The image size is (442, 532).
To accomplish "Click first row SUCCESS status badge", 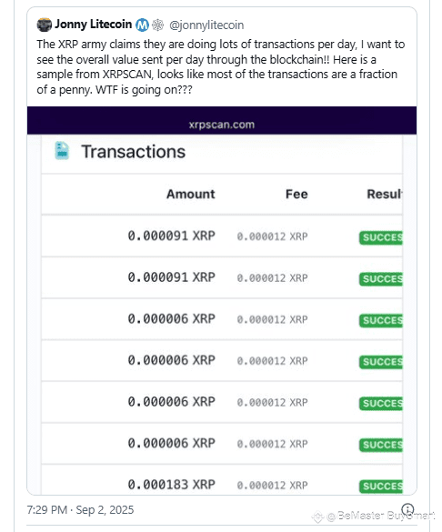I will coord(381,237).
